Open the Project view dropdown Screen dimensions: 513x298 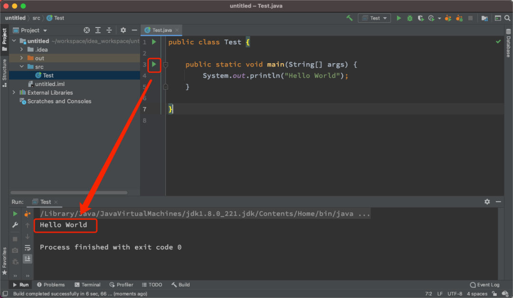point(30,30)
